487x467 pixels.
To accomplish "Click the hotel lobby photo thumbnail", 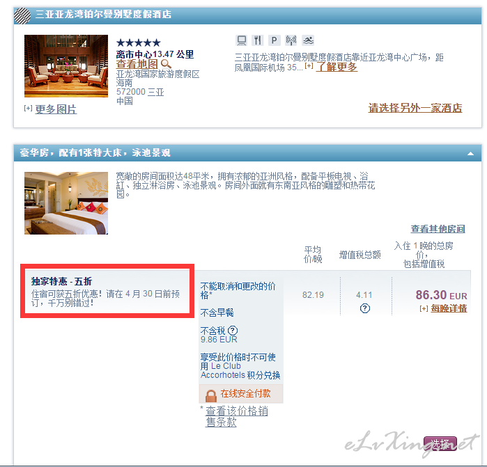I will coord(66,66).
